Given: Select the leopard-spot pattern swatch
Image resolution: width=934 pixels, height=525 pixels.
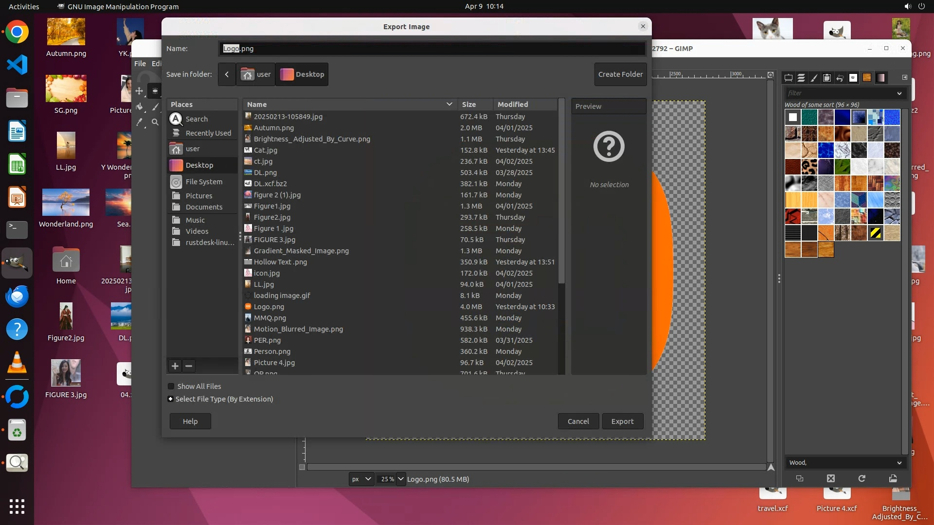Looking at the screenshot, I should (x=809, y=167).
